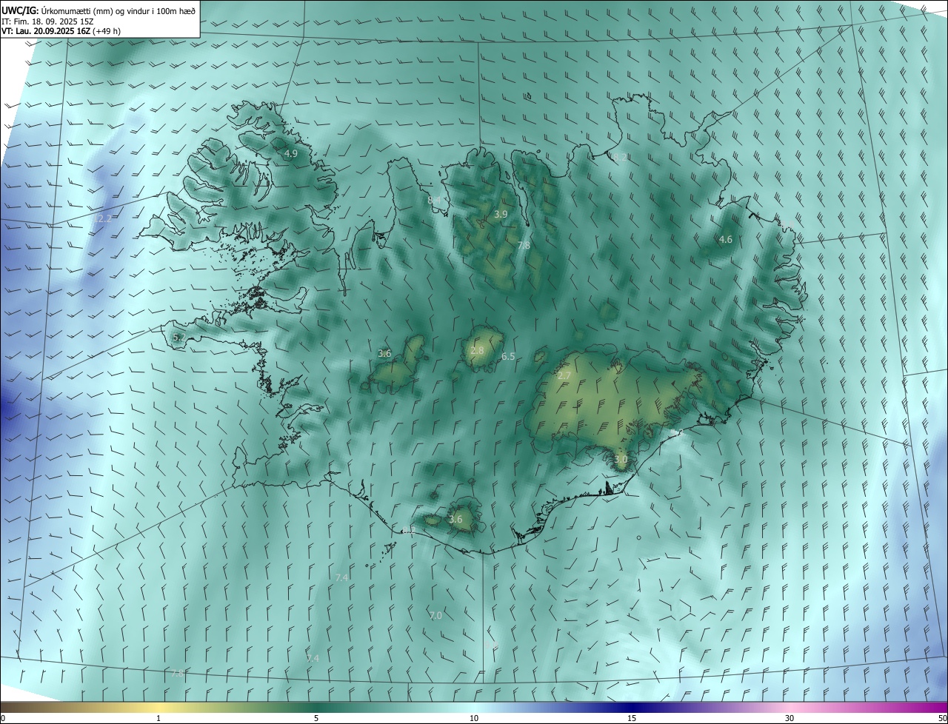Click the 4.6 value on the map

tap(726, 239)
